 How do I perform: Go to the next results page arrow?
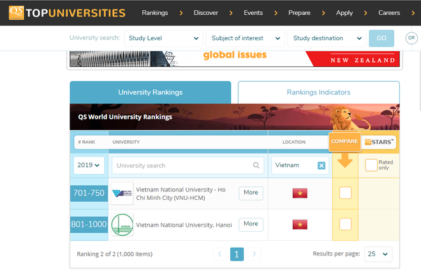254,254
